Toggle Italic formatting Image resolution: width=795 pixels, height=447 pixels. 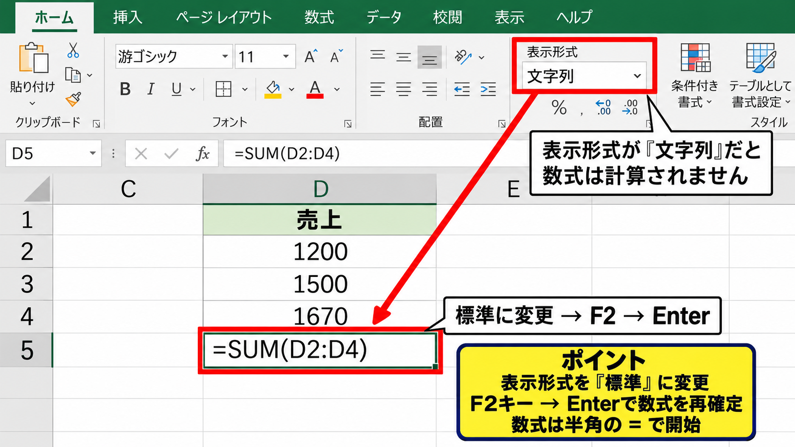[151, 89]
